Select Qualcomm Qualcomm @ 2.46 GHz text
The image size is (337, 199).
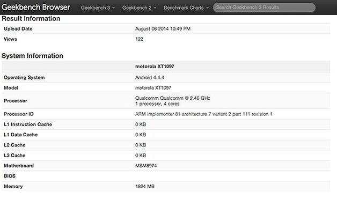tap(173, 98)
